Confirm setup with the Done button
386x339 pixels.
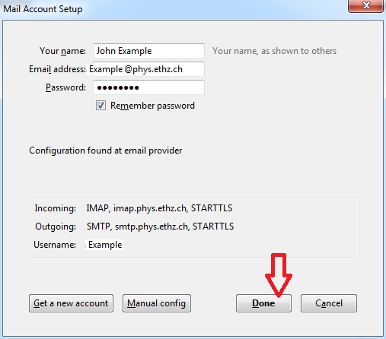(263, 303)
